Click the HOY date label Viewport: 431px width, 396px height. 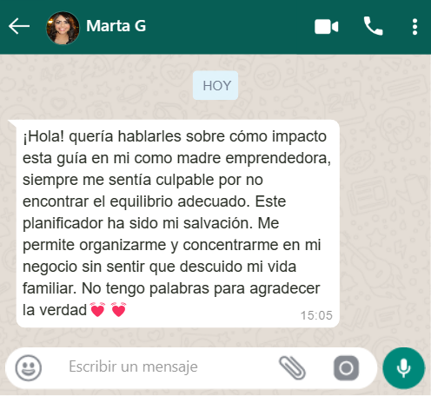click(215, 85)
